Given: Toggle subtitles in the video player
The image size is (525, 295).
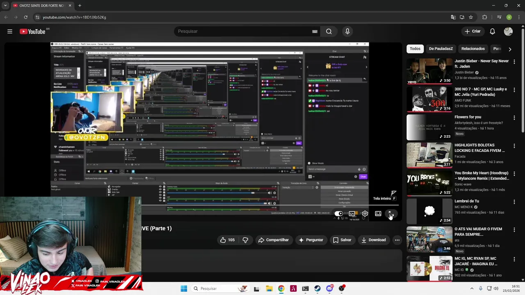Looking at the screenshot, I should pyautogui.click(x=352, y=213).
